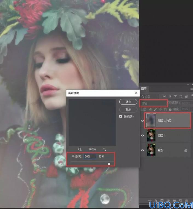Image resolution: width=193 pixels, height=209 pixels.
Task: Zoom in the blur preview
Action: click(x=104, y=149)
